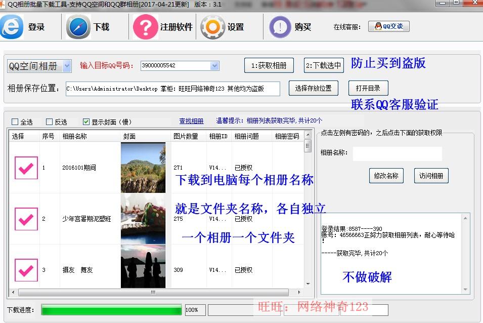Select the 设置 toolbar label

tap(236, 27)
